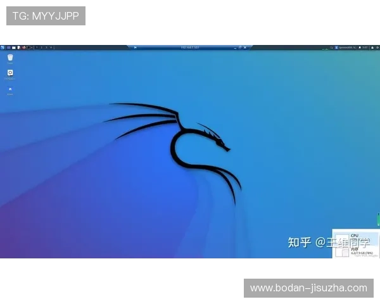Launch the text editor from panel
380x304 pixels.
coord(18,47)
